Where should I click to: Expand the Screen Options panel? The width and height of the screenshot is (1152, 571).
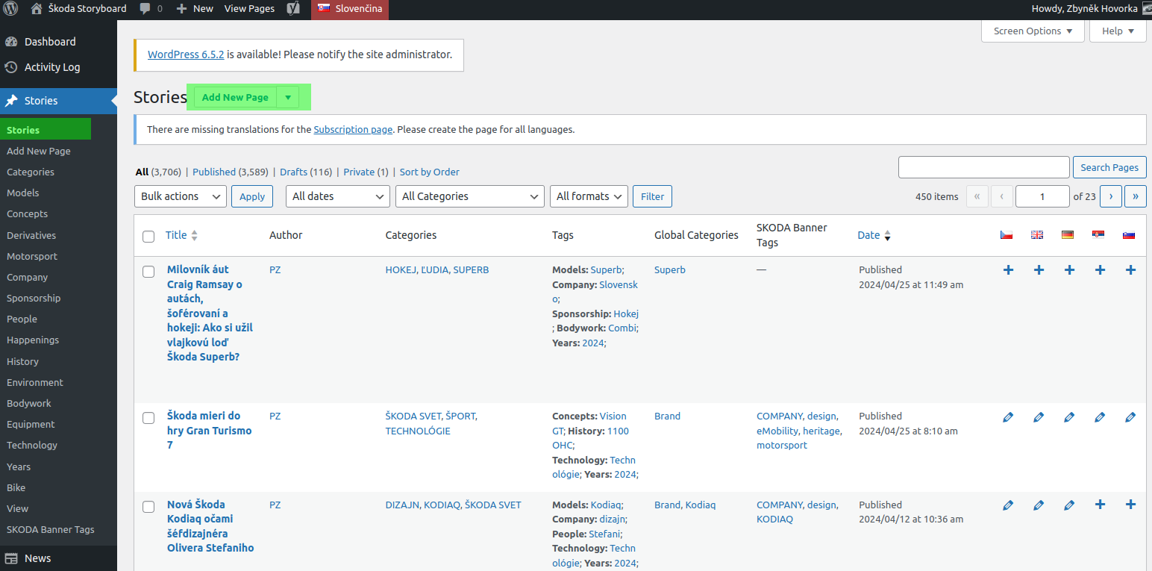(1033, 31)
